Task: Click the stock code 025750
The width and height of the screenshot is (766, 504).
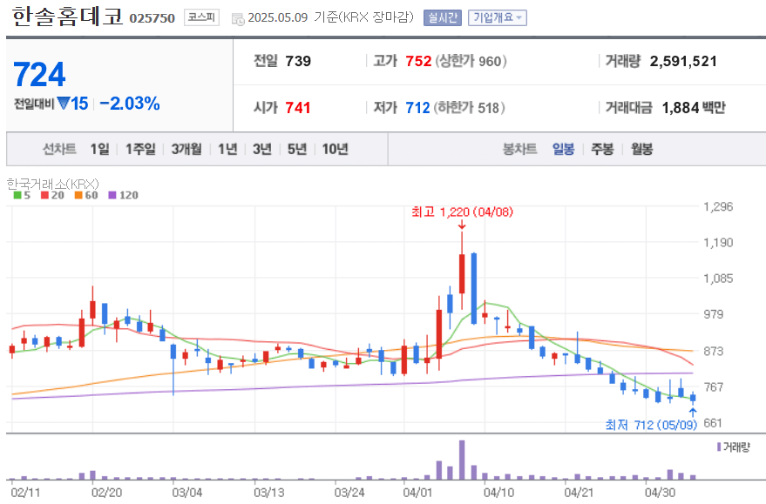Action: point(152,18)
